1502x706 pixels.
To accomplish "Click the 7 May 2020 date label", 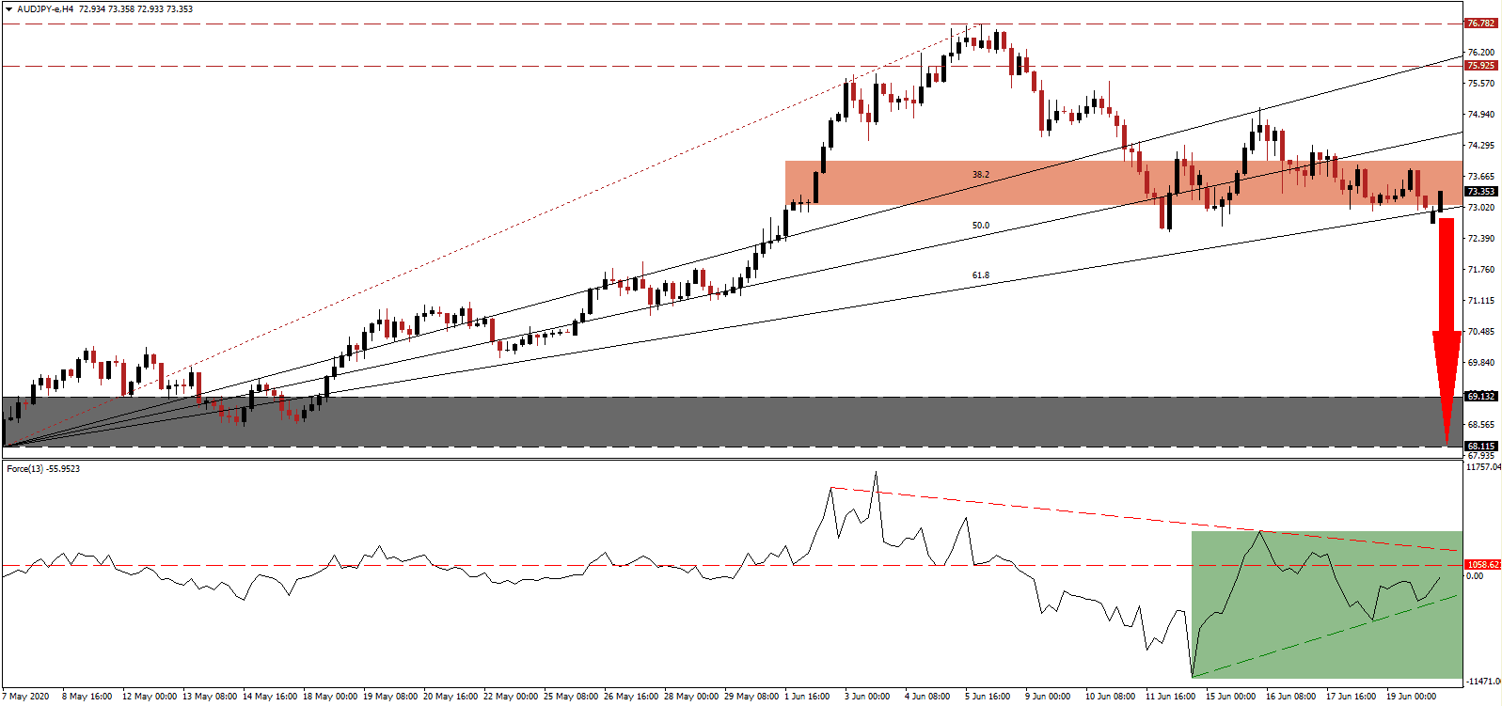I will click(26, 697).
